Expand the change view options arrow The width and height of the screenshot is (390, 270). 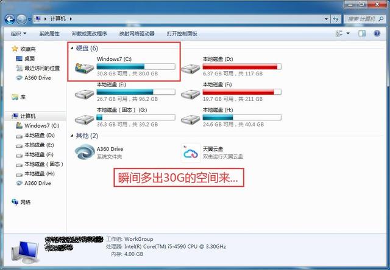(348, 33)
